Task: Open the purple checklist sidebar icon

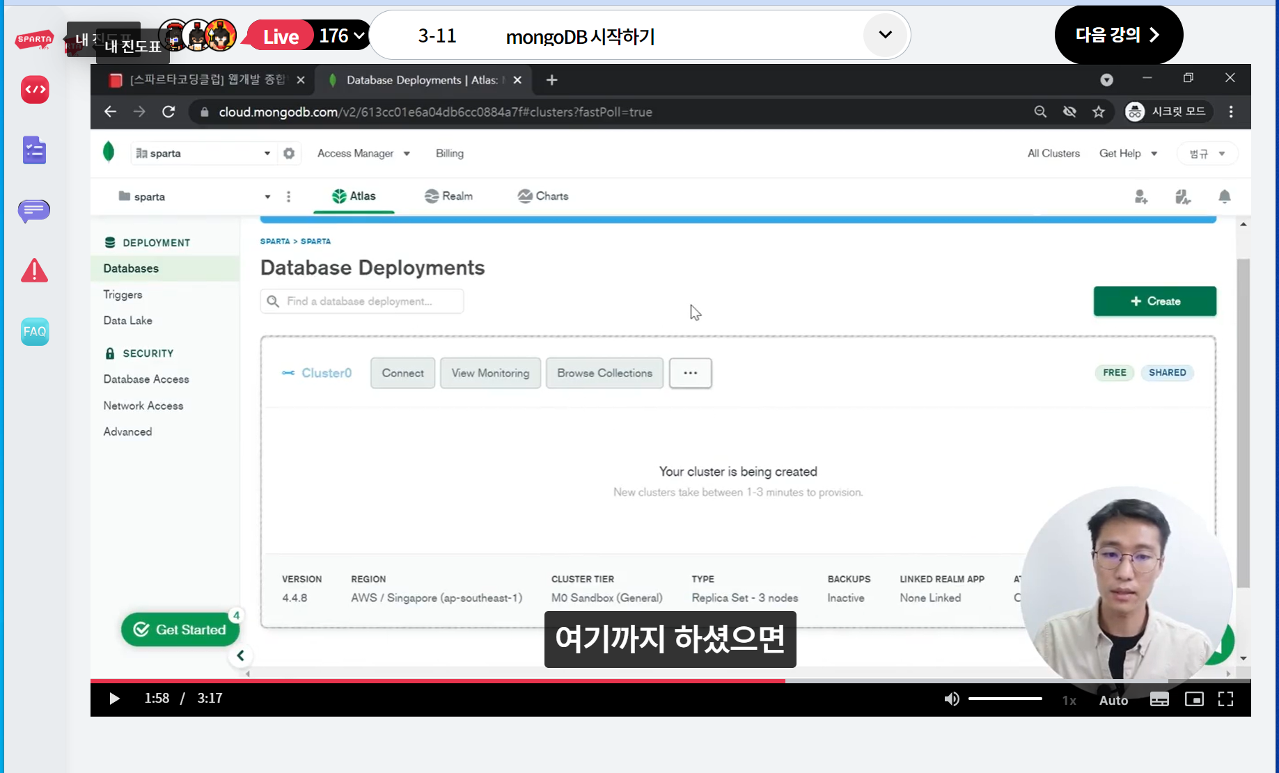Action: pos(34,150)
